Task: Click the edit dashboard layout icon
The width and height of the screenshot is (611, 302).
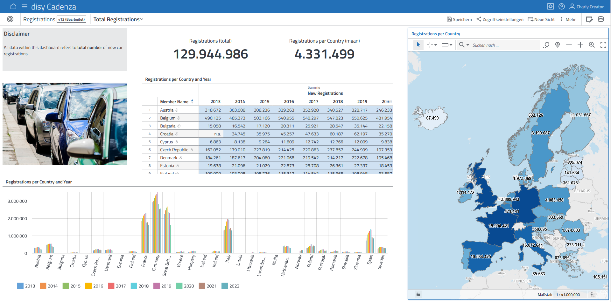Action: tap(589, 19)
